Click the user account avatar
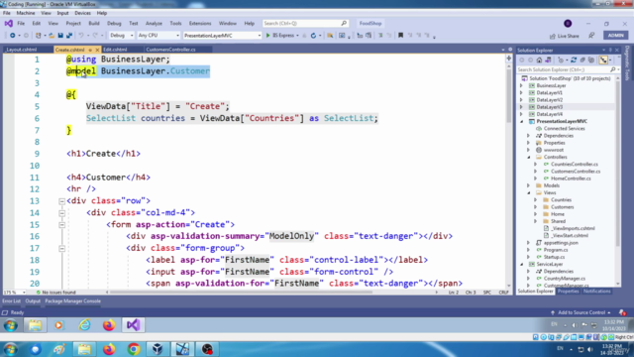The width and height of the screenshot is (634, 357). (568, 24)
